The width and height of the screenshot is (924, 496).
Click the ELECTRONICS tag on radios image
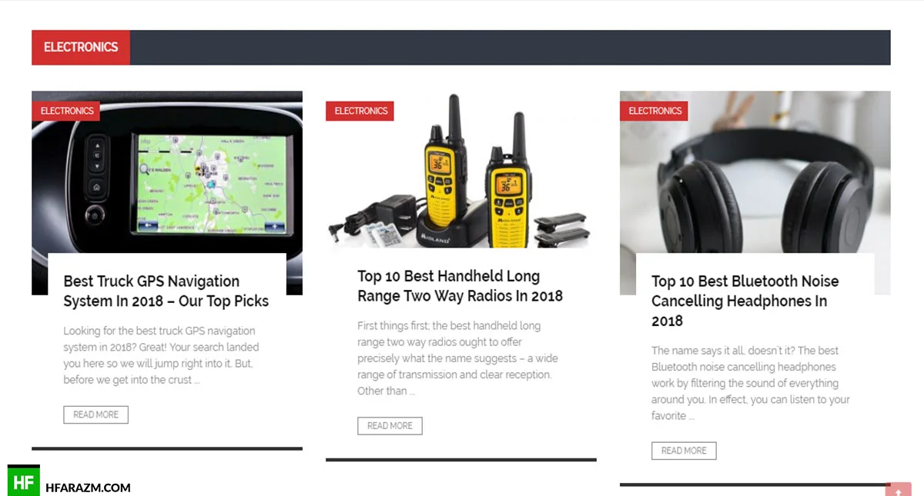coord(361,111)
